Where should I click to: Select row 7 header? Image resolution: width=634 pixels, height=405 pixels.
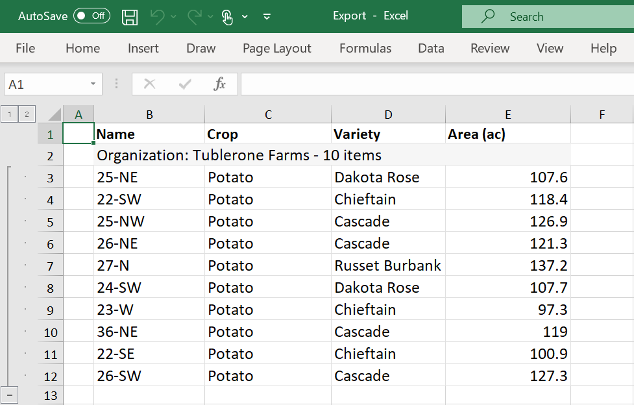50,265
